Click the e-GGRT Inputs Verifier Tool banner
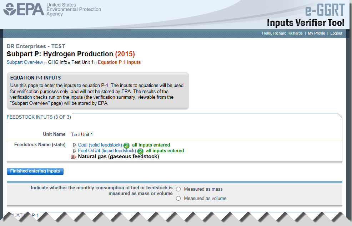352x226 pixels. click(305, 15)
